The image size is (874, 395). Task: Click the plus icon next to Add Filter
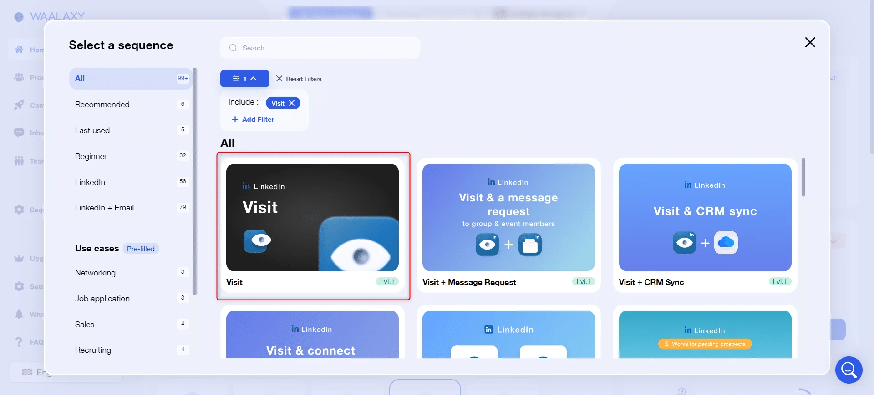[x=235, y=120]
